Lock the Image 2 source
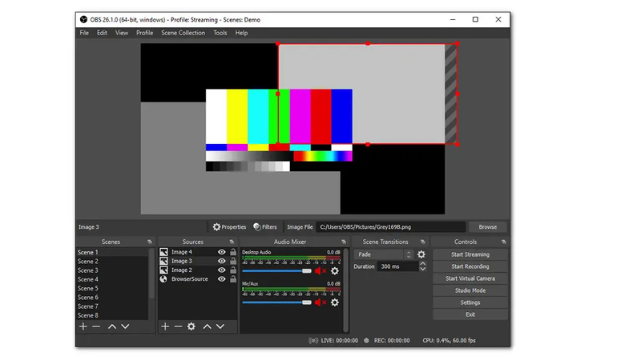Screen dimensions: 621x360 (x=233, y=270)
